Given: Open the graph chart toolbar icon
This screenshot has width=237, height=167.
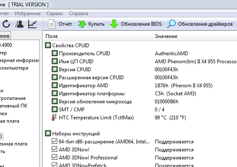Looking at the screenshot, I should tap(32, 24).
